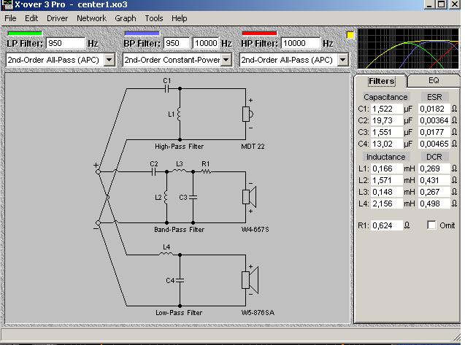Click the blue BP filter color swatch

(142, 34)
